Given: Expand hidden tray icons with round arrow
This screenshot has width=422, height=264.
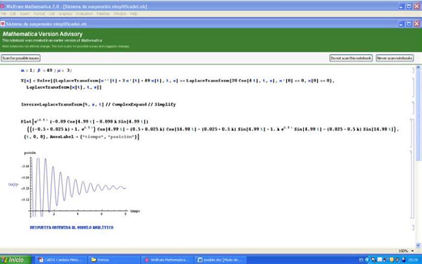Looking at the screenshot, I should point(367,260).
